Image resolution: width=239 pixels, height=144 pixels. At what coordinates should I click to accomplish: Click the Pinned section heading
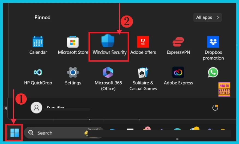42,17
